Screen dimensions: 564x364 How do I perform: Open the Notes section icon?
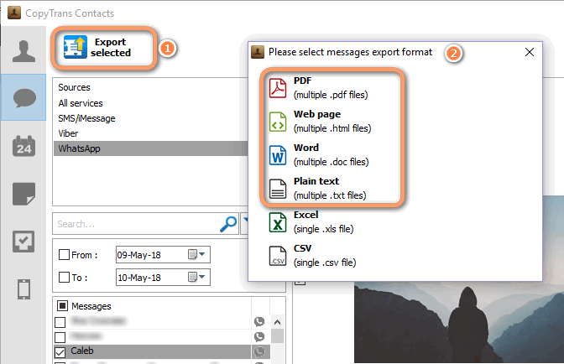[23, 194]
